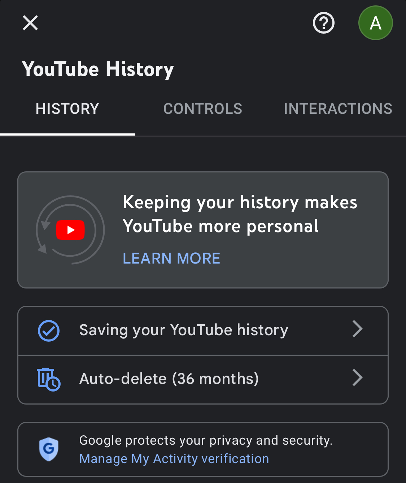Tap the YouTube play logo illustration
Screen dimensions: 406x483
point(70,230)
